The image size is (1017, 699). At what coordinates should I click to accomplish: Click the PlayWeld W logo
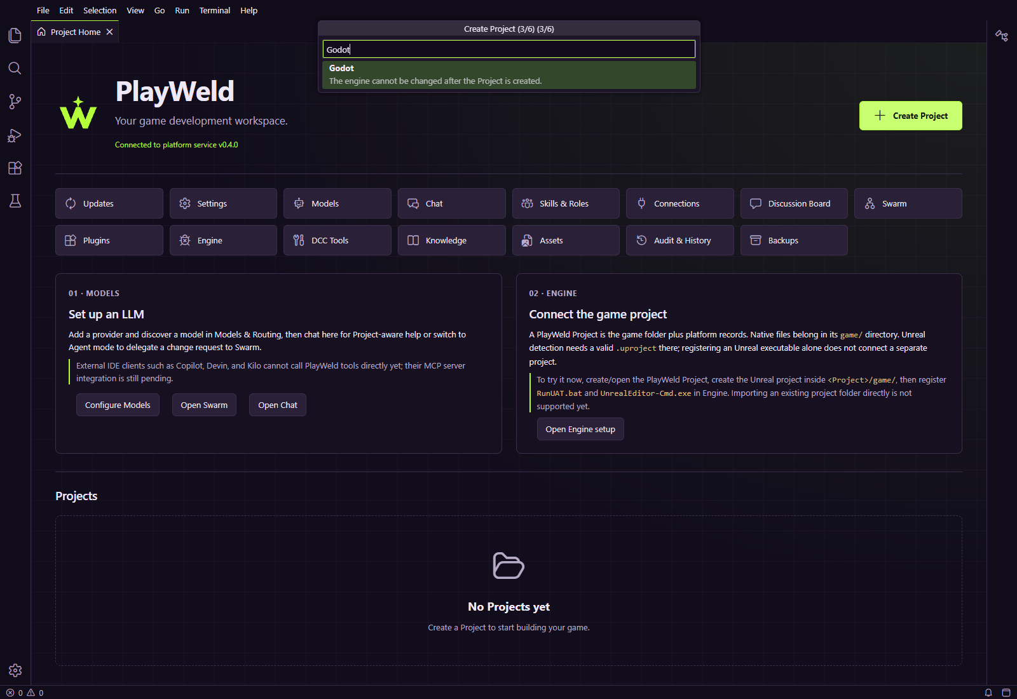[x=78, y=112]
